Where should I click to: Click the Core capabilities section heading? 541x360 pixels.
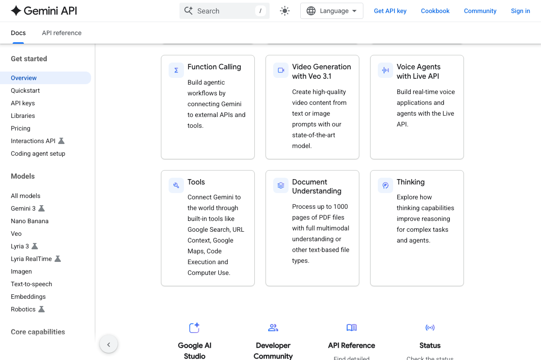pyautogui.click(x=38, y=332)
